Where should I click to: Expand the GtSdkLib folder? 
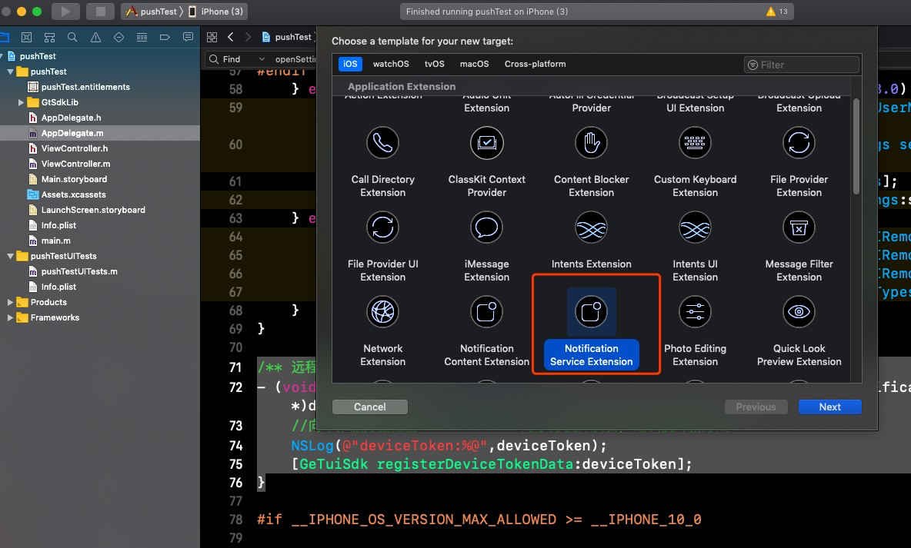[x=22, y=102]
